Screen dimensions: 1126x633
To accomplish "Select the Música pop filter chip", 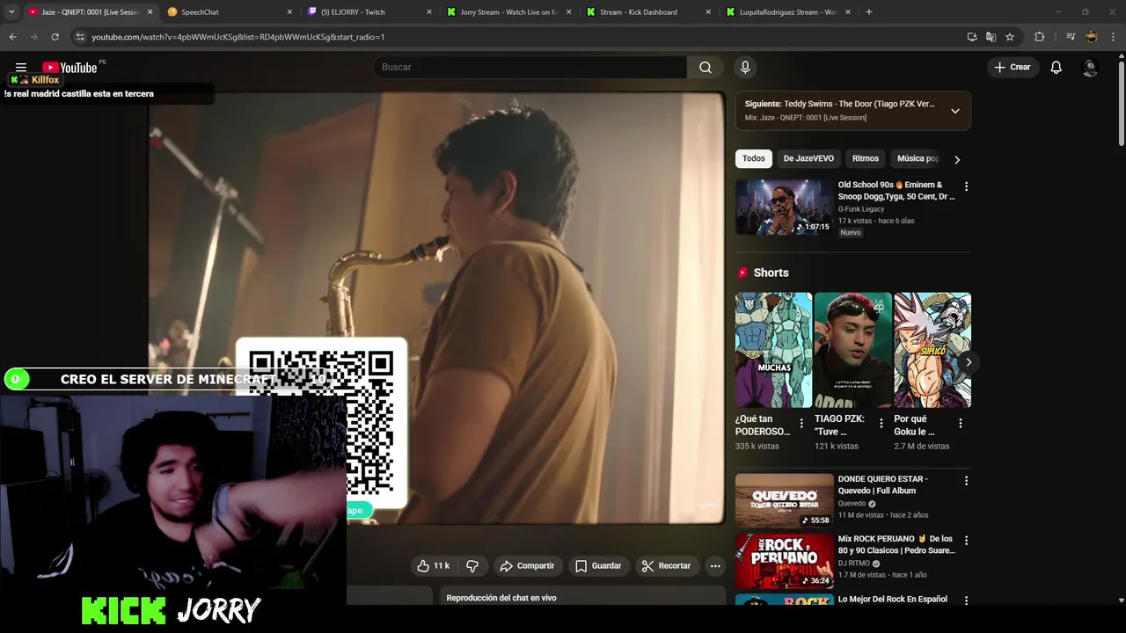I will 918,158.
